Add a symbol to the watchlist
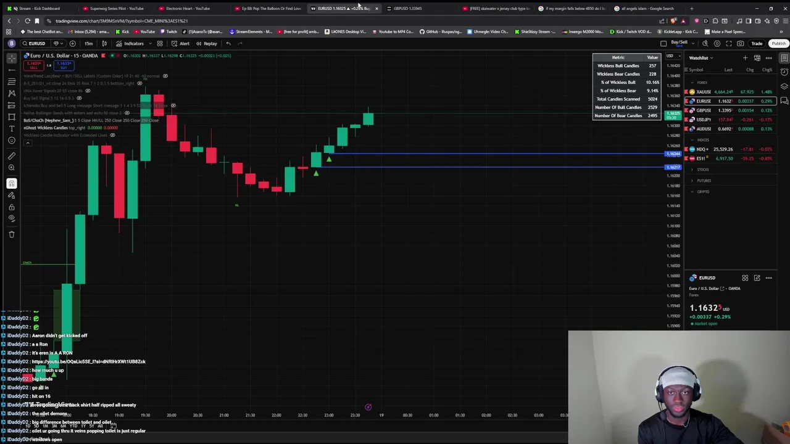 (x=745, y=58)
